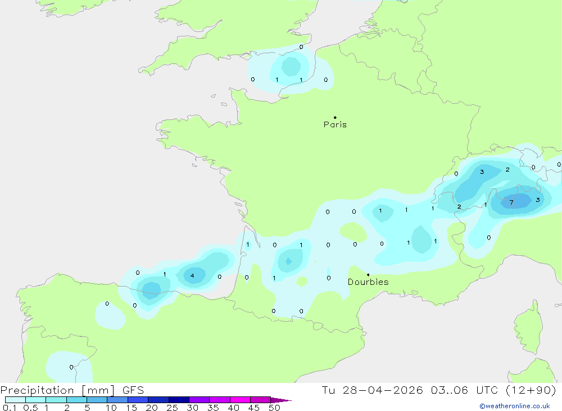This screenshot has height=411, width=562.
Task: Select the 45–50 mm legend swatch
Action: (260, 400)
